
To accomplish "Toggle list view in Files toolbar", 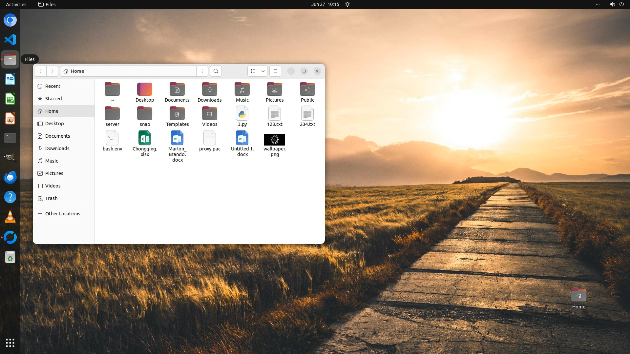I will click(x=253, y=71).
